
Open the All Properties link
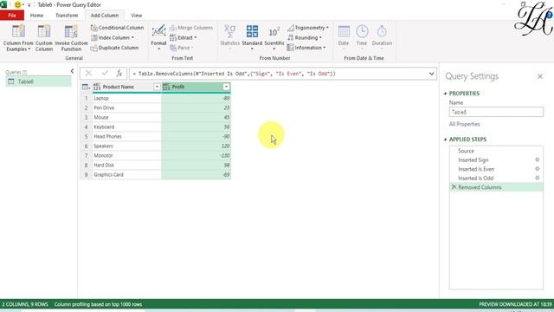tap(464, 124)
